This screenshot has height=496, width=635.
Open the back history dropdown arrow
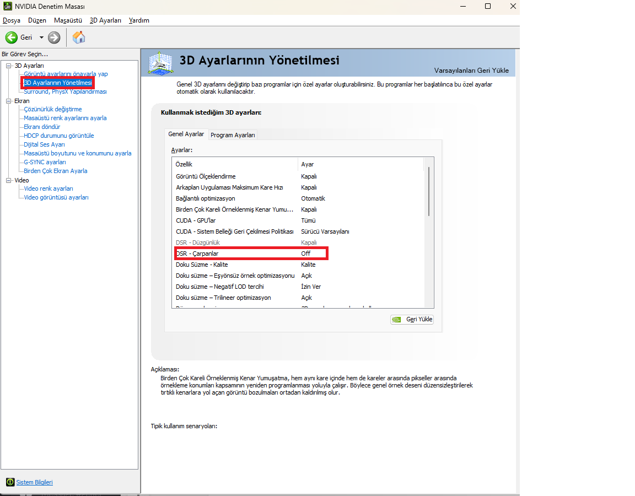click(41, 37)
